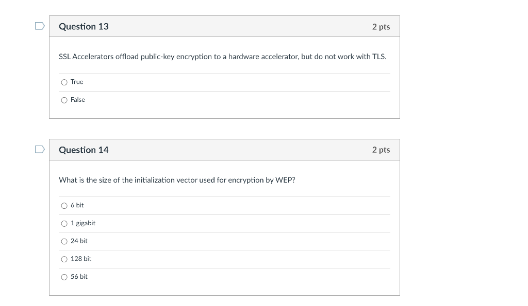Pick the 1 gigabit radio option

[64, 224]
